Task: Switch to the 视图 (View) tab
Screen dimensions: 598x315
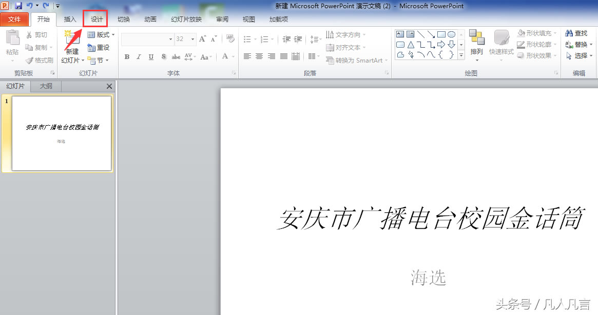Action: tap(248, 19)
